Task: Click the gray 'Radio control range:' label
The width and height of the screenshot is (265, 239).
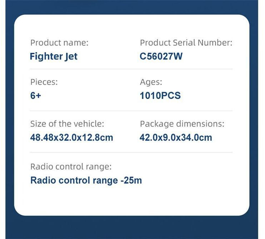Action: tap(71, 167)
